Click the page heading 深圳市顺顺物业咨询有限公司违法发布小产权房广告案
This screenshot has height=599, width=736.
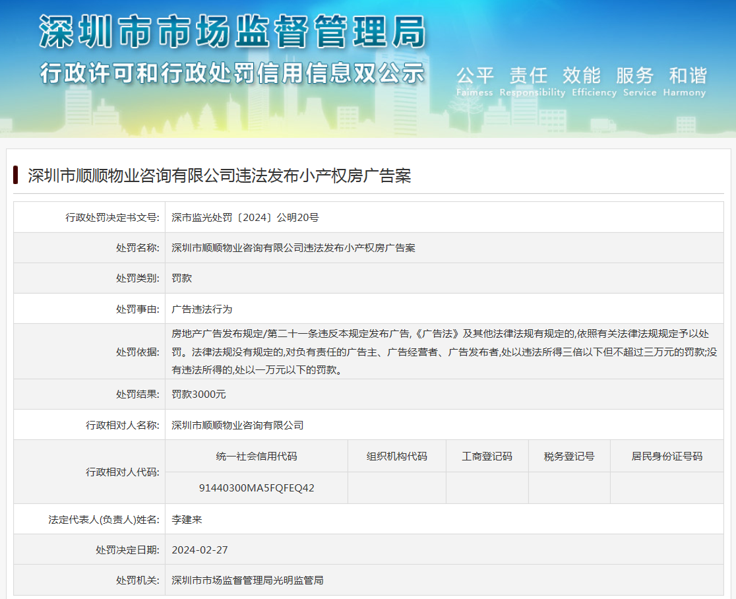pyautogui.click(x=219, y=175)
